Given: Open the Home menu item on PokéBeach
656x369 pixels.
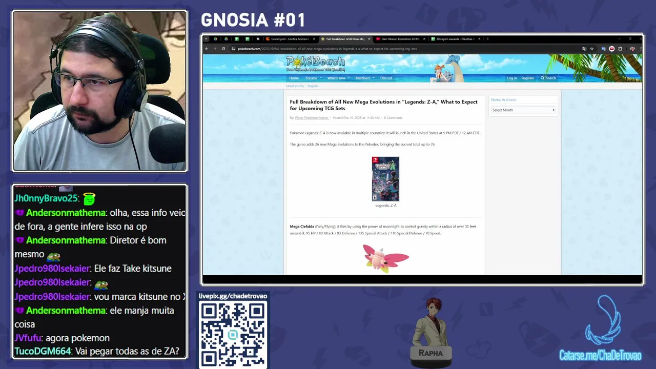Looking at the screenshot, I should [x=294, y=78].
